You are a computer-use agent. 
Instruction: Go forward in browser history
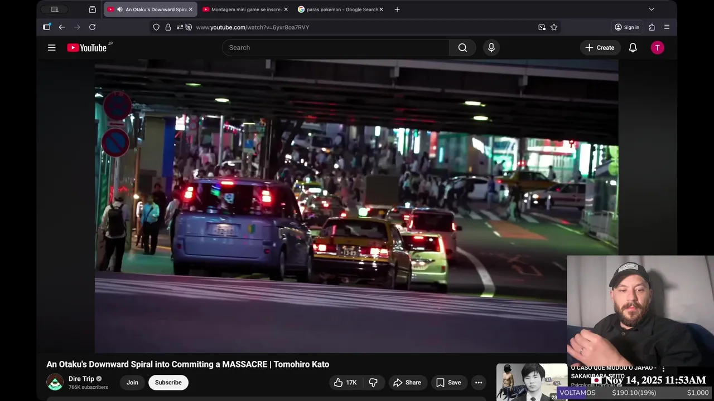click(x=77, y=27)
